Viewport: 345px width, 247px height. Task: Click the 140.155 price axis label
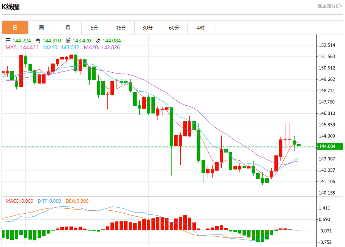tap(327, 193)
